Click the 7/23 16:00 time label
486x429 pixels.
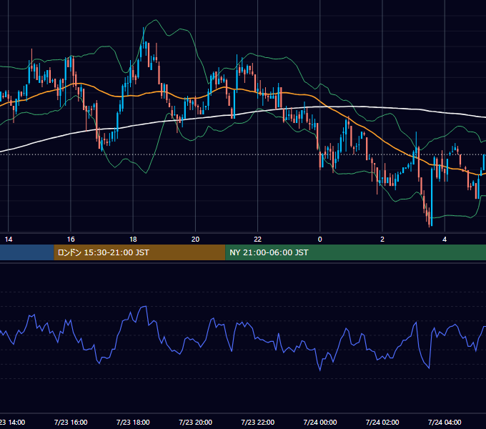click(x=71, y=422)
